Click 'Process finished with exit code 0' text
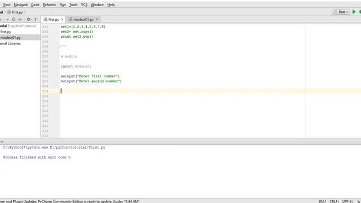The width and height of the screenshot is (361, 203). (37, 157)
